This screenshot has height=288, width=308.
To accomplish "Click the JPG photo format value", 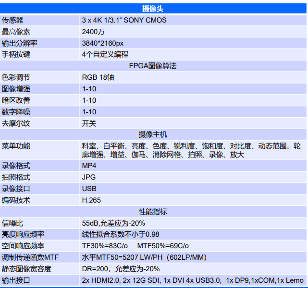I will click(89, 177).
